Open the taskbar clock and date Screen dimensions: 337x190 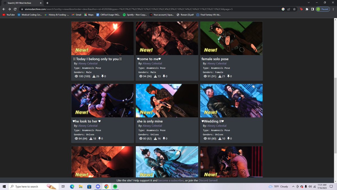[x=322, y=187]
